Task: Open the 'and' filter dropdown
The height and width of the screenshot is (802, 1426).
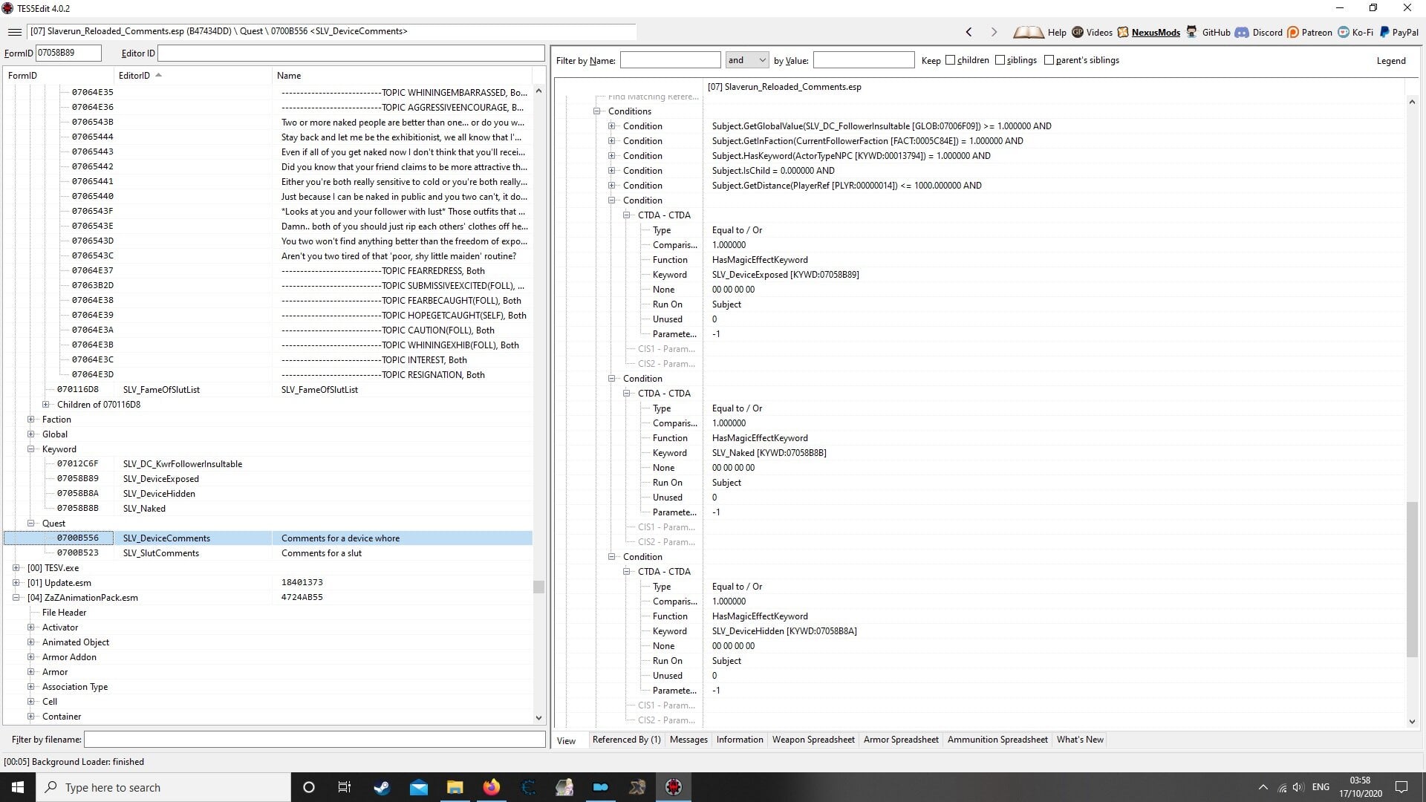Action: click(x=746, y=60)
